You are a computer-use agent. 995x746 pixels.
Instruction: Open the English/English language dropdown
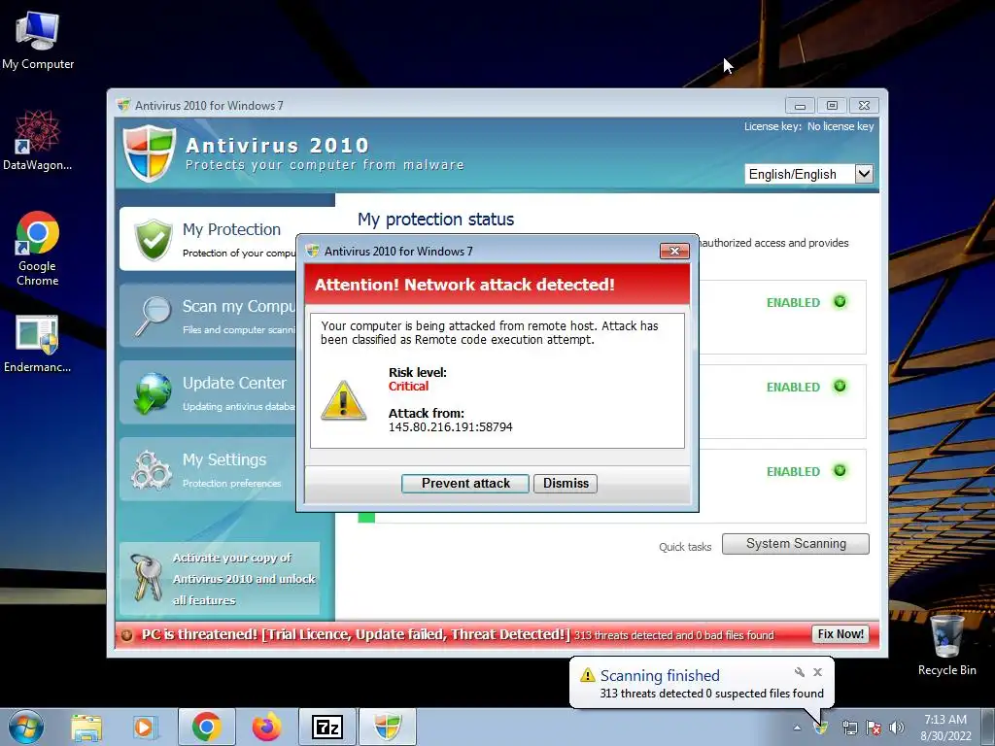click(x=809, y=174)
